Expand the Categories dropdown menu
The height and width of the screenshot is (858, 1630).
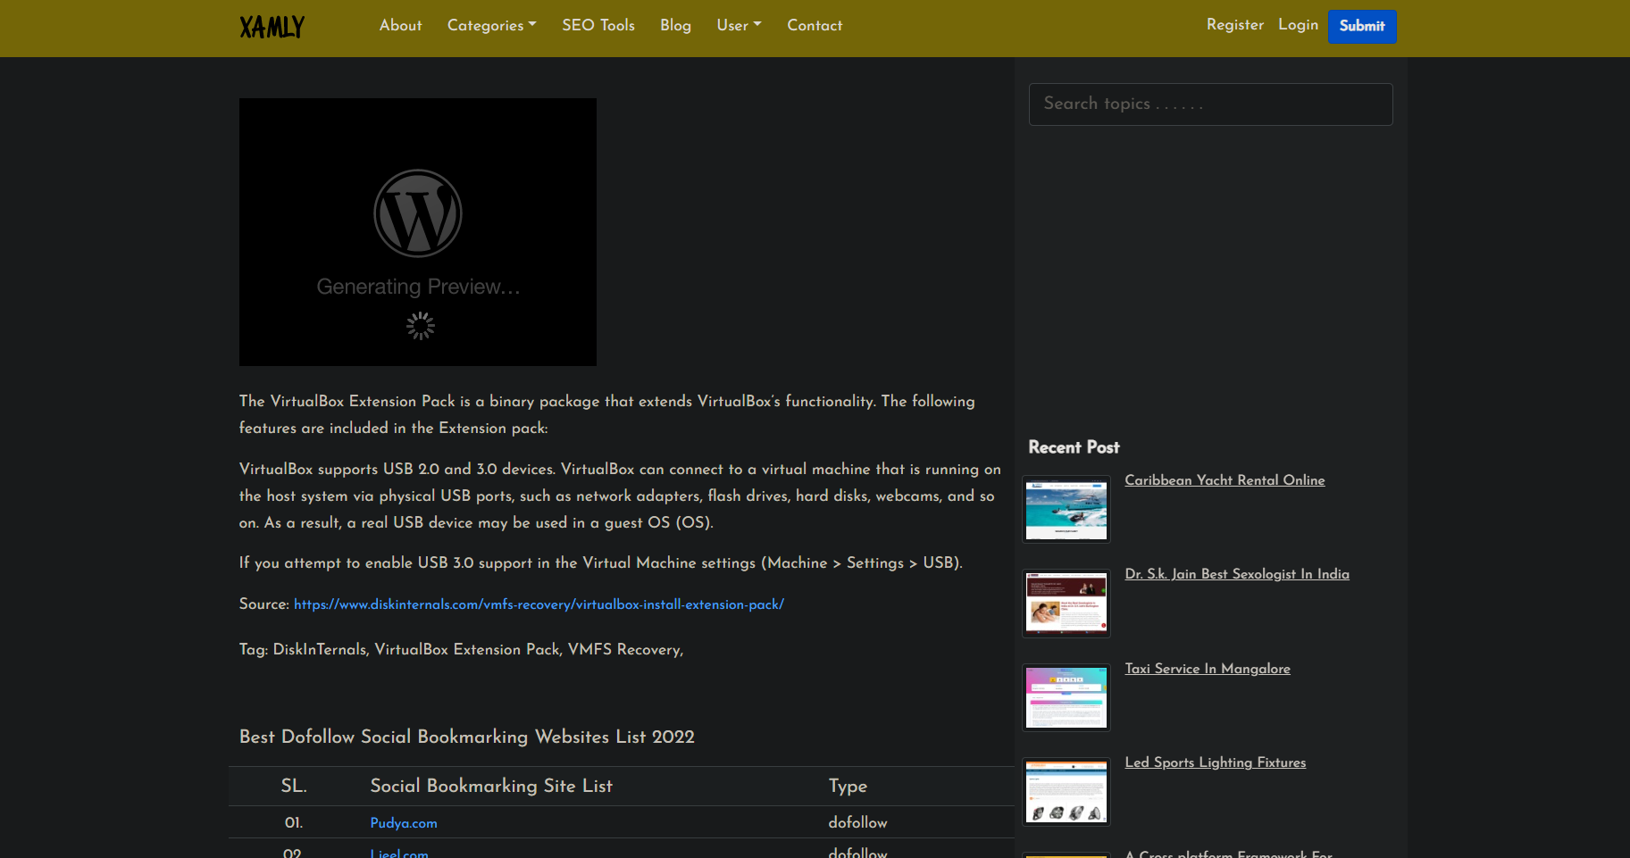coord(491,25)
